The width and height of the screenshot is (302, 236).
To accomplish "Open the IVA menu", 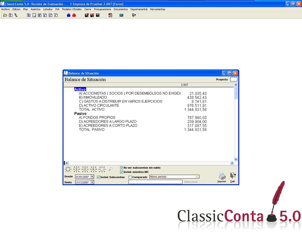I will (x=57, y=9).
